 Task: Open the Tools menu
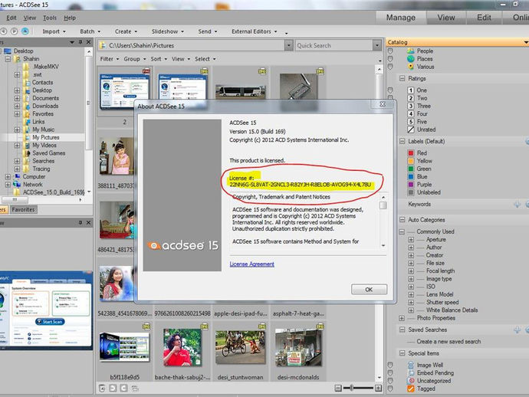tap(50, 18)
